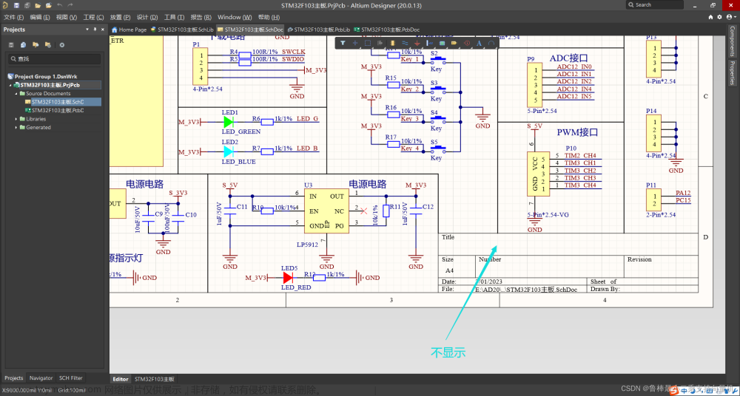Select the power port (GND arrow) tool
The width and height of the screenshot is (740, 396).
[417, 43]
